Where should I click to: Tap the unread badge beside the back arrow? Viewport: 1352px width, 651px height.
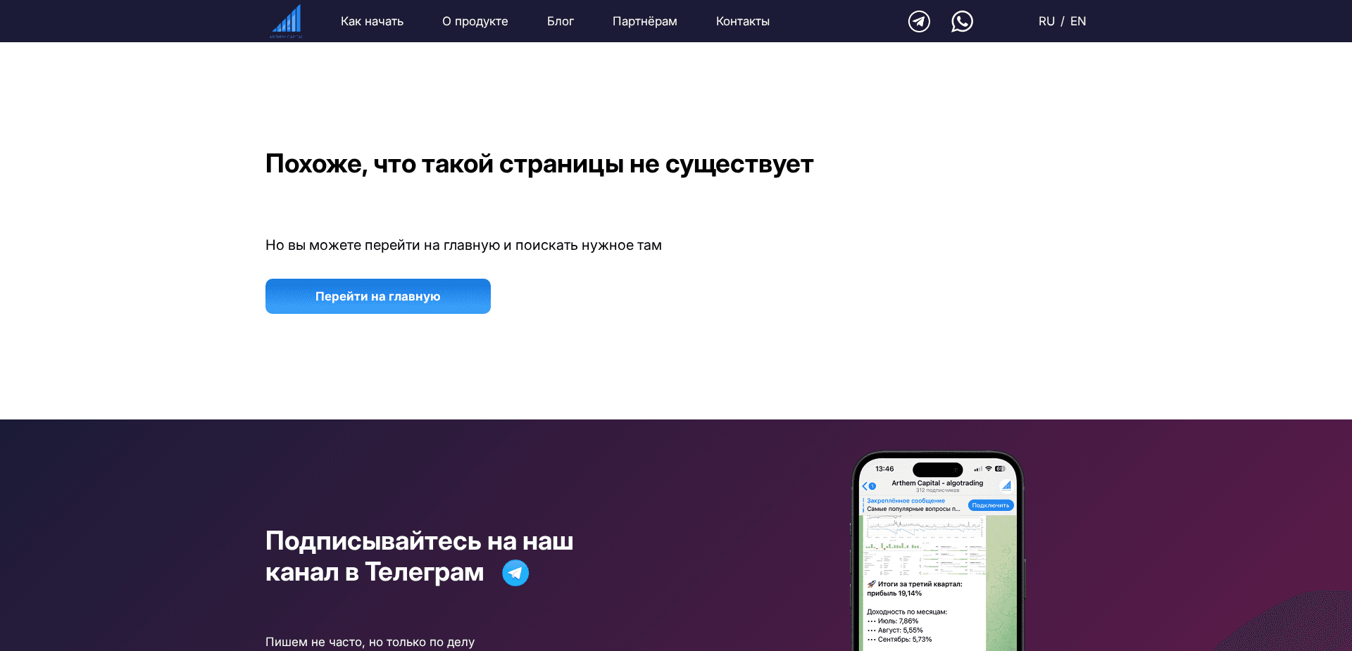point(872,486)
